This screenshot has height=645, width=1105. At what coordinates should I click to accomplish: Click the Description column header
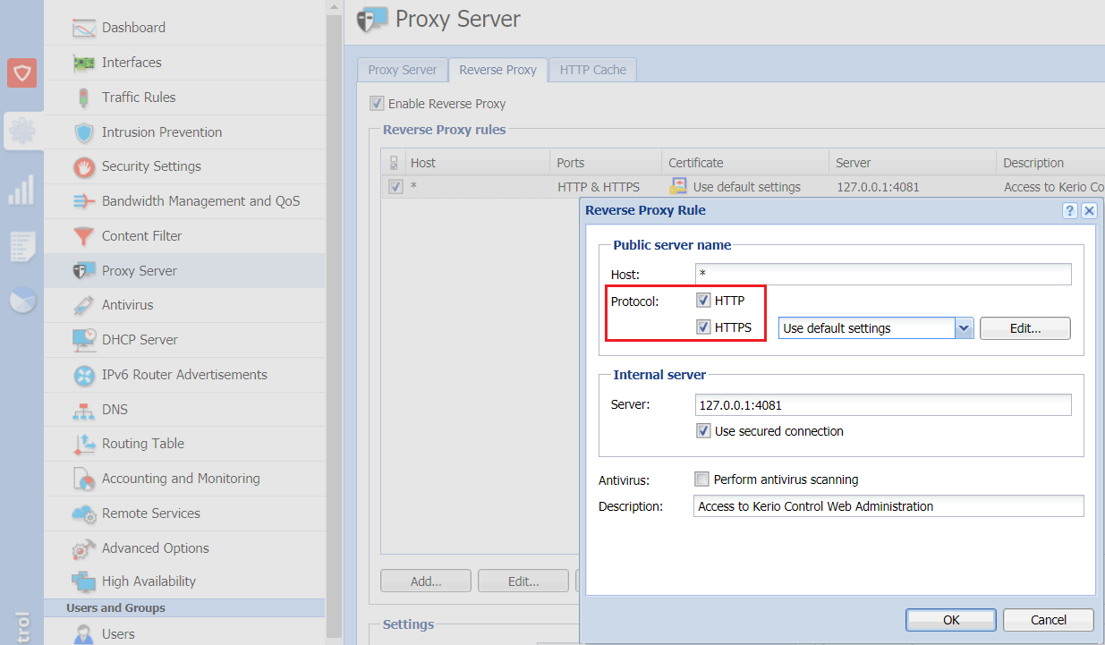1051,163
